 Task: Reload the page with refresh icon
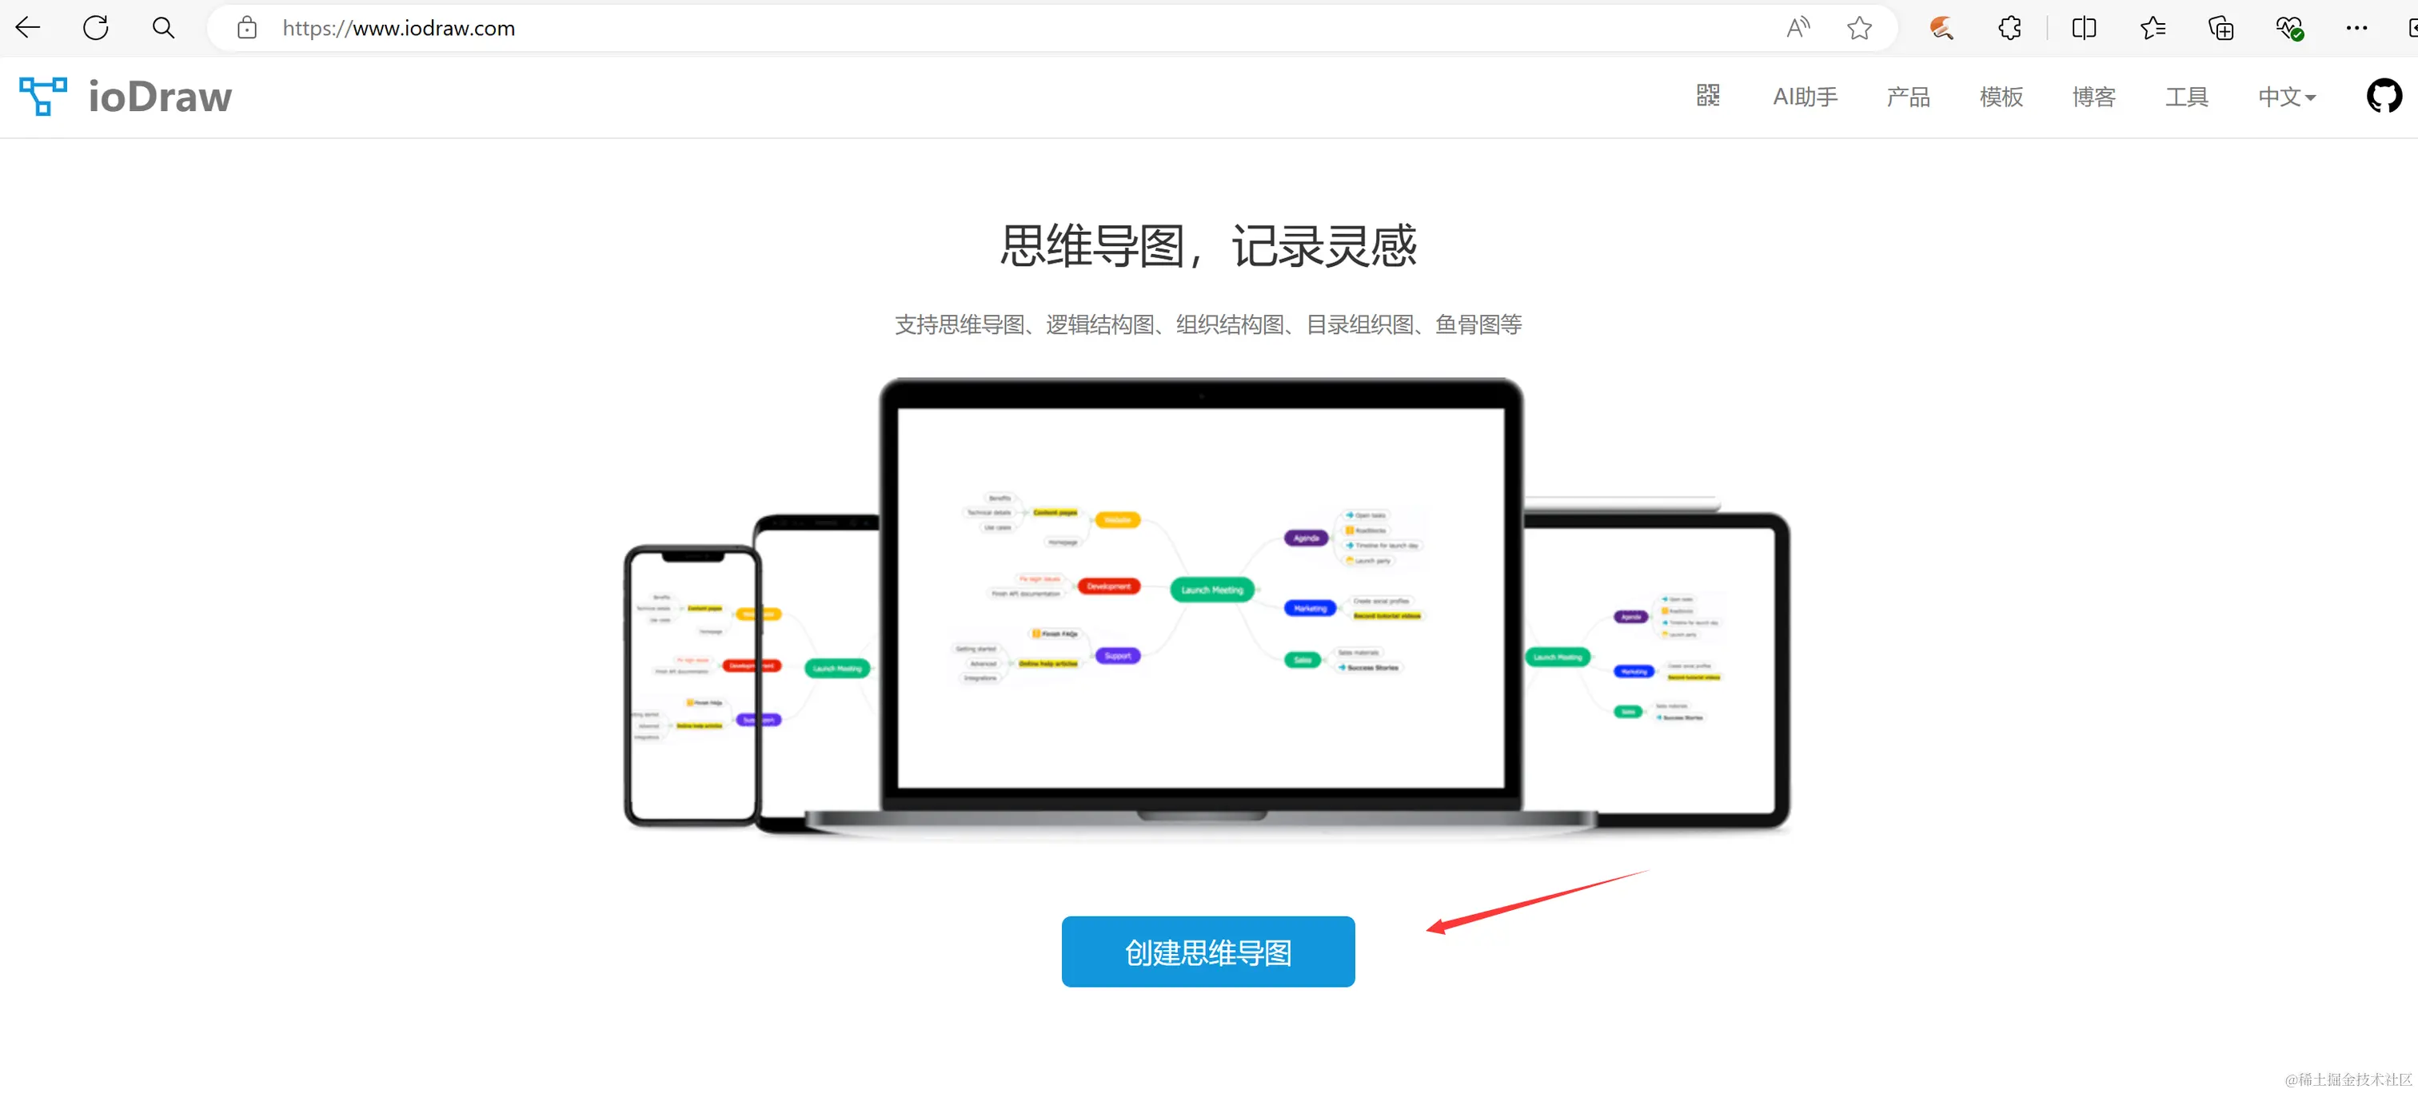coord(96,28)
